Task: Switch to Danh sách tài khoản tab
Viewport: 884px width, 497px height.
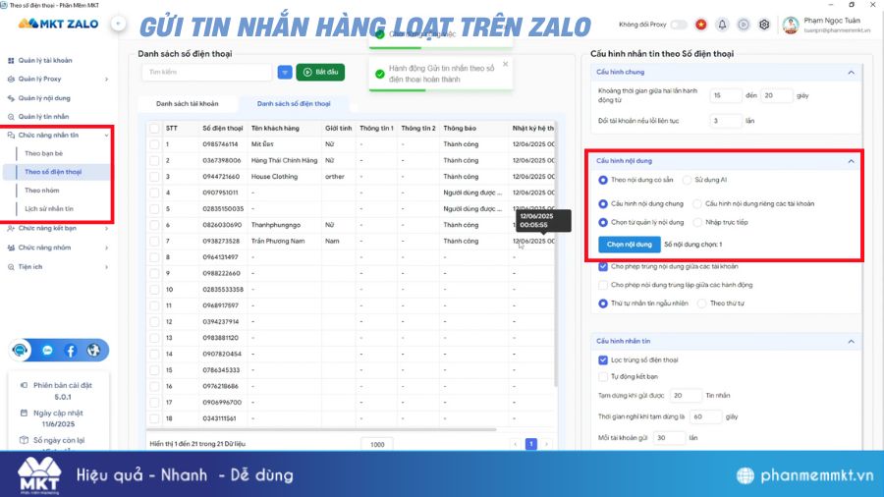Action: coord(188,104)
